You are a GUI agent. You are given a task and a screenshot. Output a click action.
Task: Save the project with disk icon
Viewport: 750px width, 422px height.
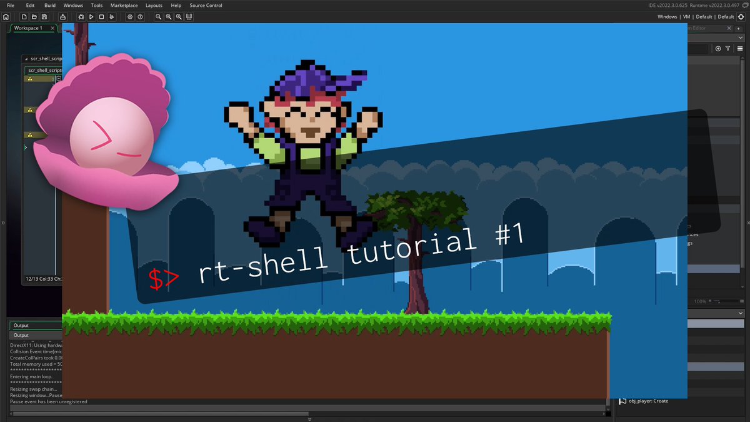(x=44, y=17)
